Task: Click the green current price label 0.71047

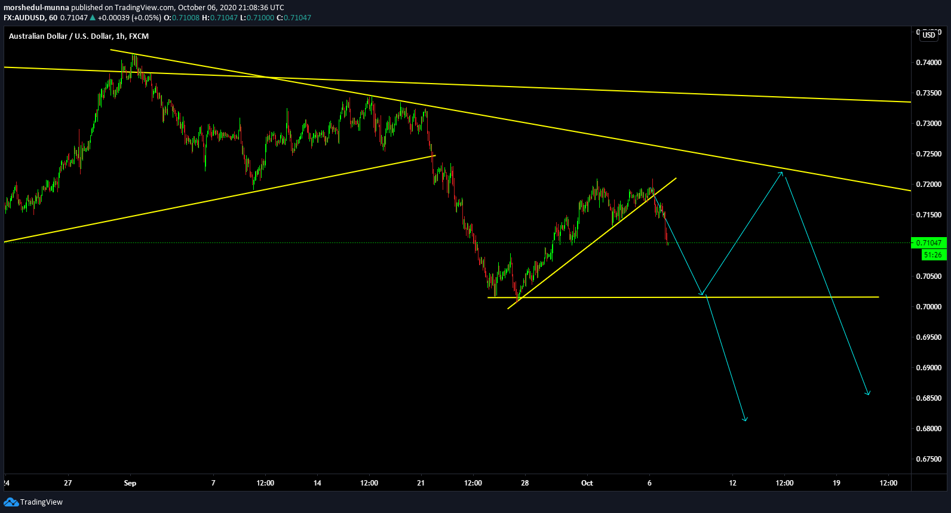Action: click(x=928, y=242)
